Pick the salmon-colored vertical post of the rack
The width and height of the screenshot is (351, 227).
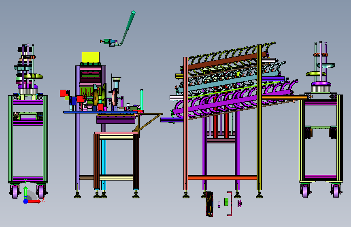[x=186, y=124]
